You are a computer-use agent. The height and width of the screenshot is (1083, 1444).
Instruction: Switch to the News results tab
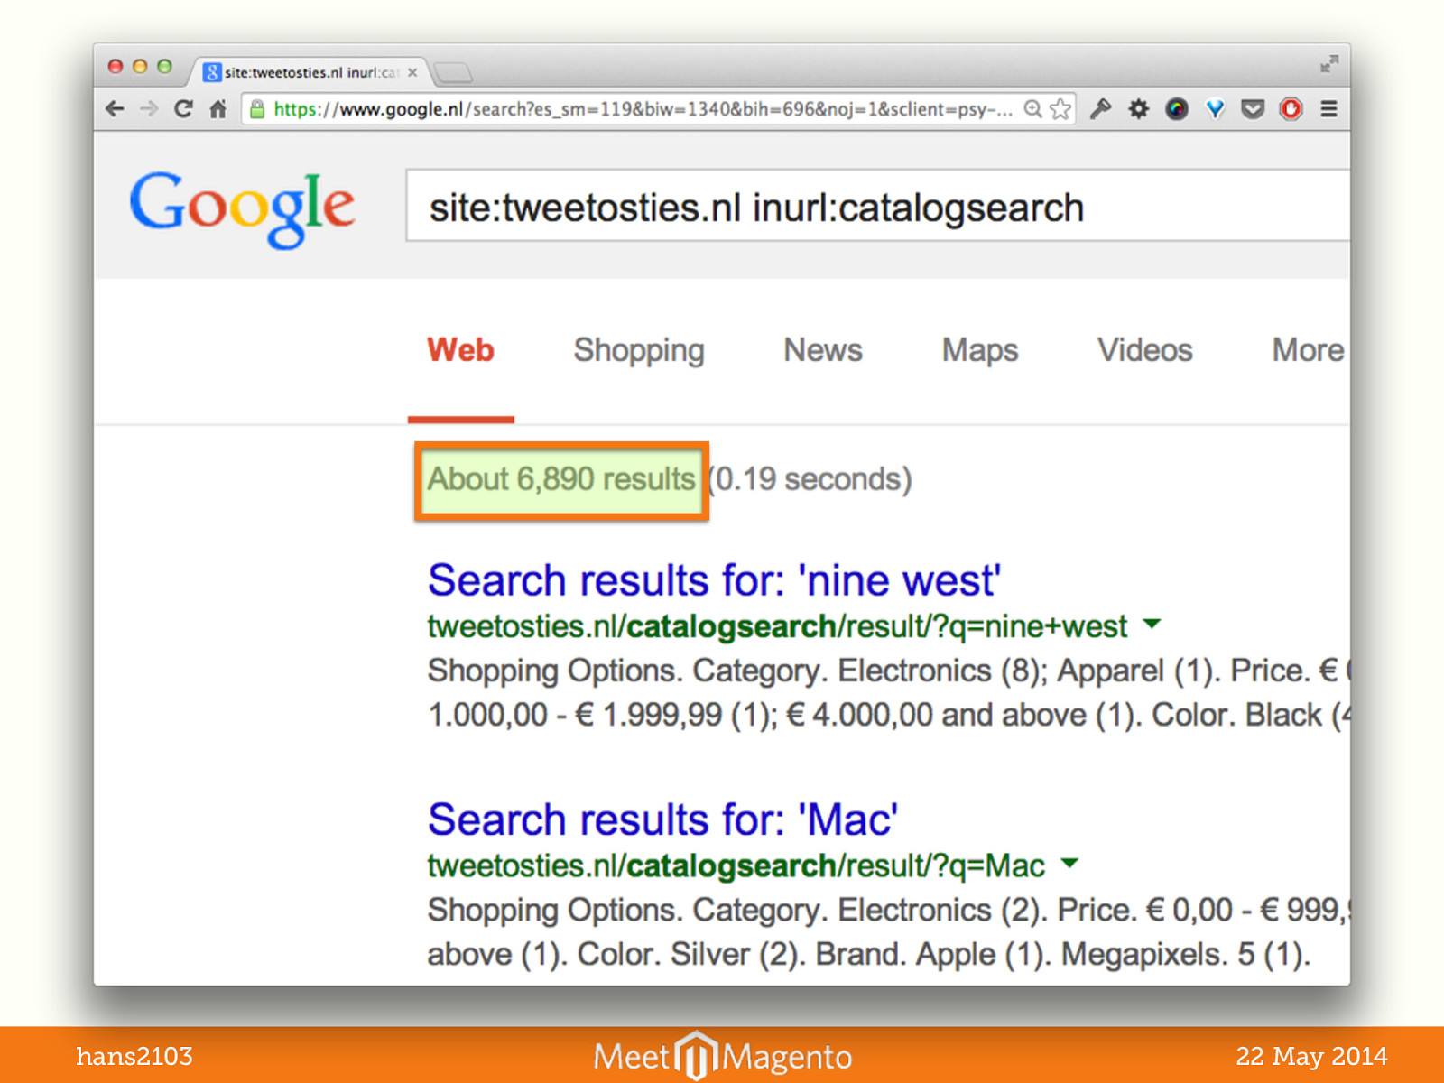(822, 350)
